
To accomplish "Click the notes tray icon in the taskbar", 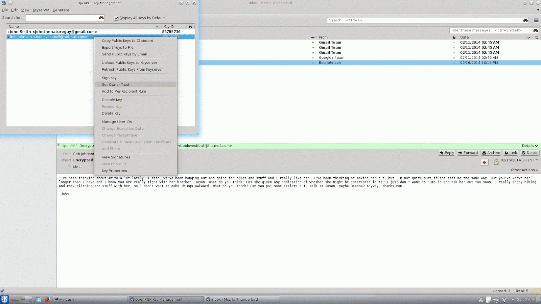I will pyautogui.click(x=488, y=300).
